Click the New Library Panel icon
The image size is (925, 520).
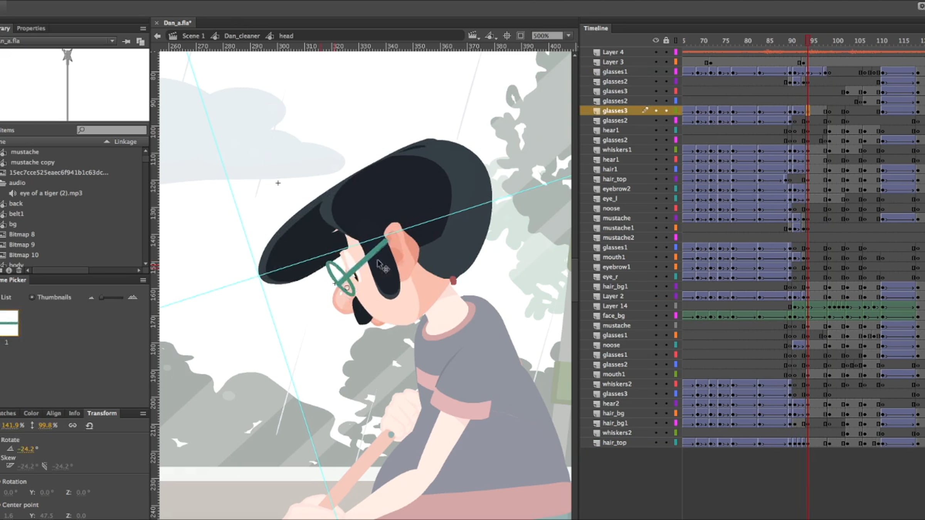pyautogui.click(x=140, y=41)
